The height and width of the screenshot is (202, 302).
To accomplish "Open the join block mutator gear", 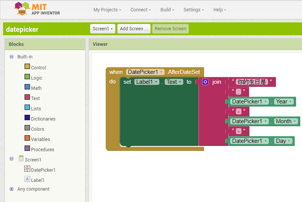I will [205, 82].
